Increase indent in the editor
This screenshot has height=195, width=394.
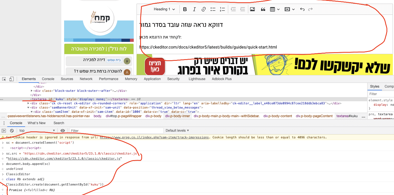(234, 9)
